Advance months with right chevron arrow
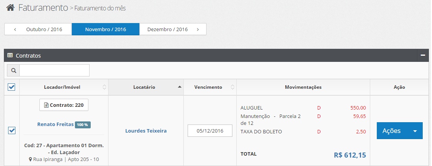This screenshot has height=166, width=432. click(x=198, y=29)
